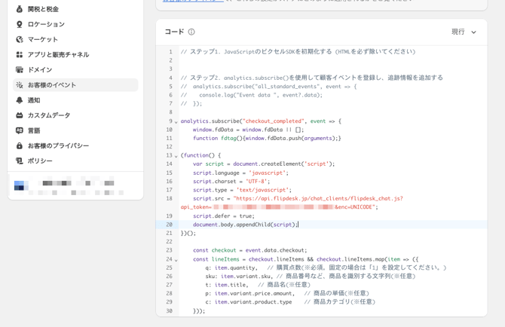Fold the lineItems block at line 24
The width and height of the screenshot is (505, 327).
click(x=176, y=259)
